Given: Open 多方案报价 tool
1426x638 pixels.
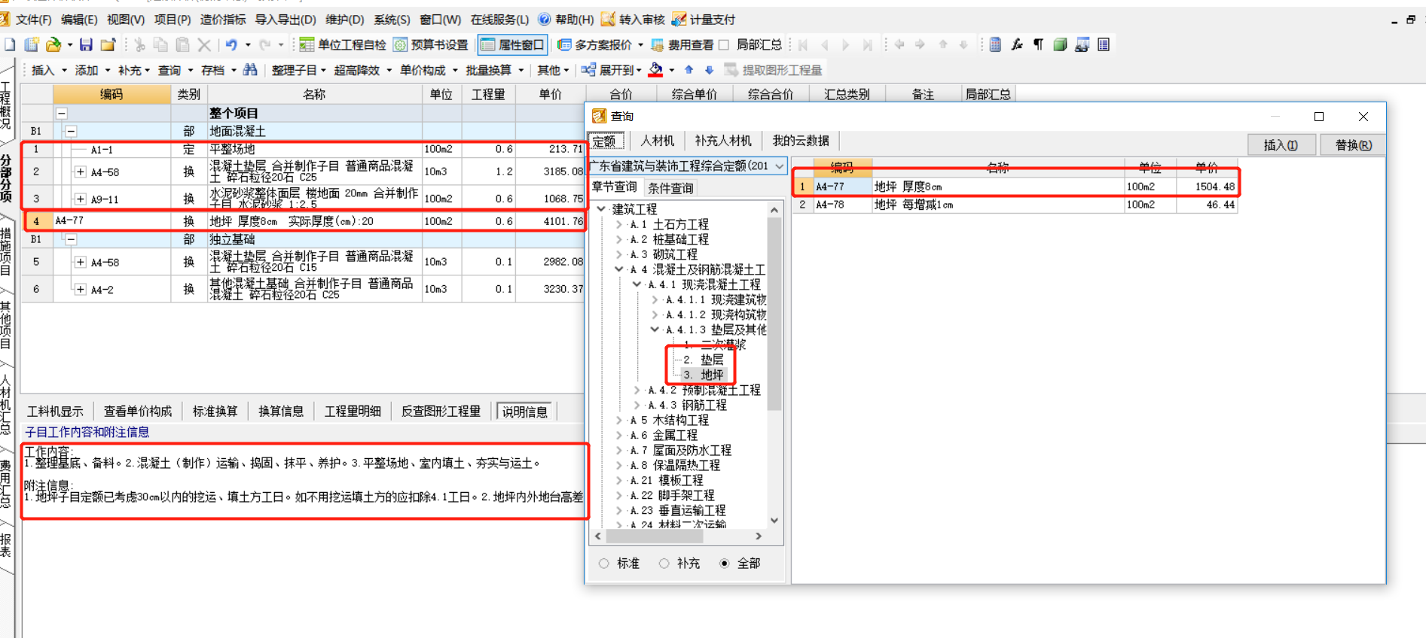Looking at the screenshot, I should 595,45.
